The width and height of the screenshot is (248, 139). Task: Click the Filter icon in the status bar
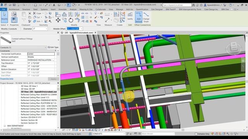point(236,134)
